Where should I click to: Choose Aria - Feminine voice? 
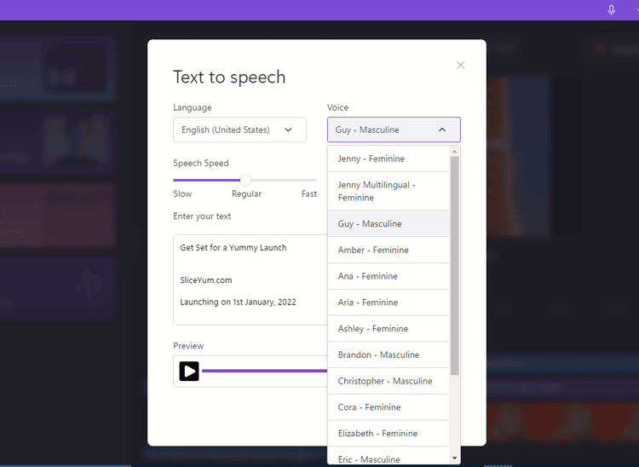pyautogui.click(x=389, y=303)
